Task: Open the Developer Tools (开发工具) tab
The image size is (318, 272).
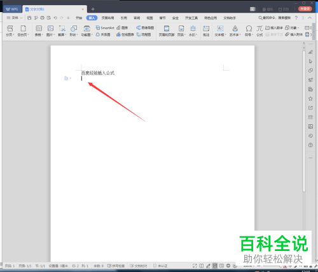Action: 191,18
